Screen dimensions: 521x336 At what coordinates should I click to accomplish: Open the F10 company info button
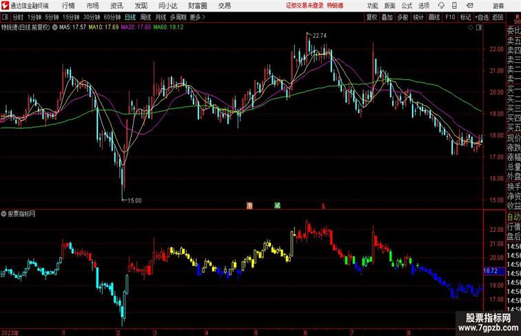pos(450,17)
